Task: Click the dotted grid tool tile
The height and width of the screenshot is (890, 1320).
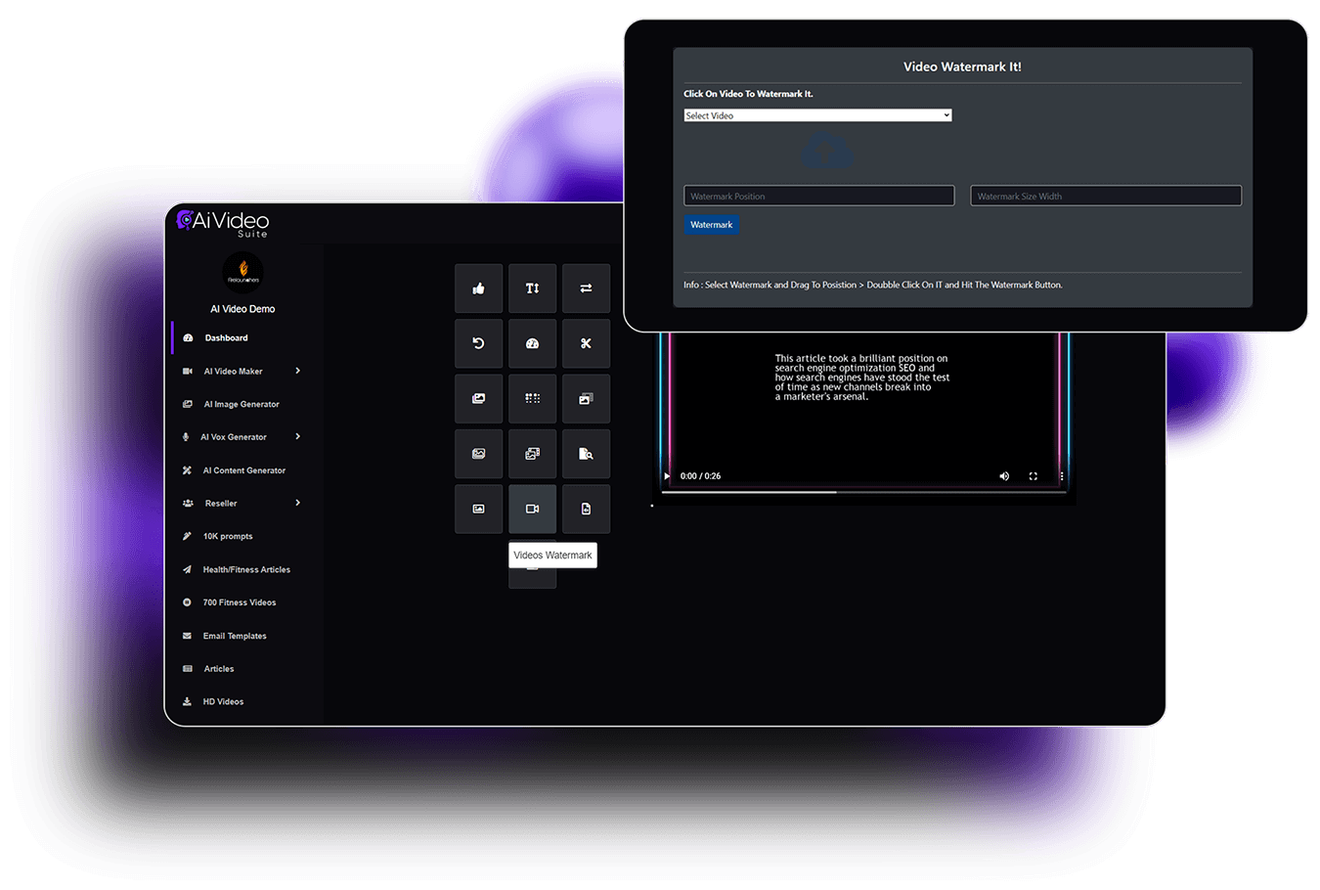Action: 532,398
